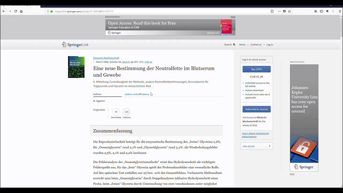Click the Log in to check access label
The width and height of the screenshot is (343, 193).
pos(254,60)
